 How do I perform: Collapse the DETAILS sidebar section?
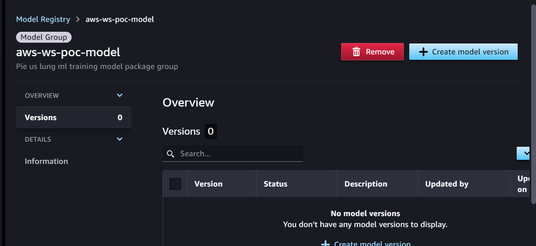[x=119, y=139]
